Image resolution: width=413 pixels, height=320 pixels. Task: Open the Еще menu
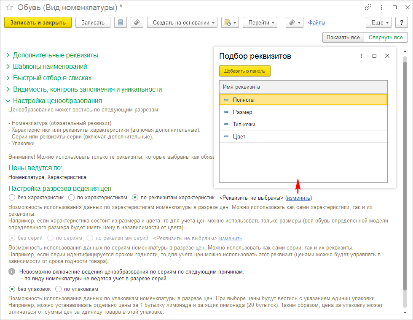tap(379, 23)
